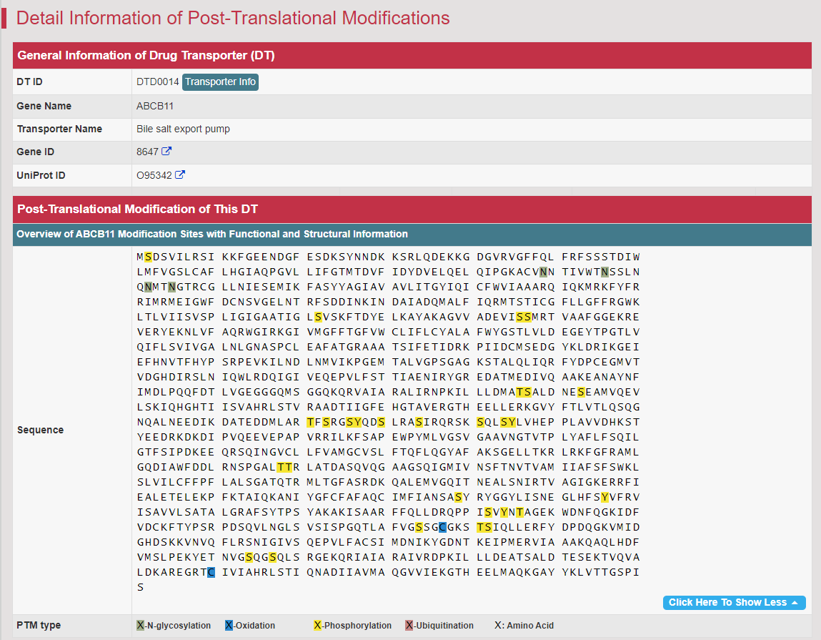Click the green N-glycosylation legend swatch
This screenshot has height=640, width=821.
pos(140,626)
